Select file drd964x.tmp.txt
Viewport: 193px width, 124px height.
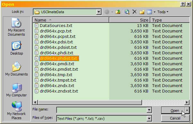pyautogui.click(x=56, y=75)
